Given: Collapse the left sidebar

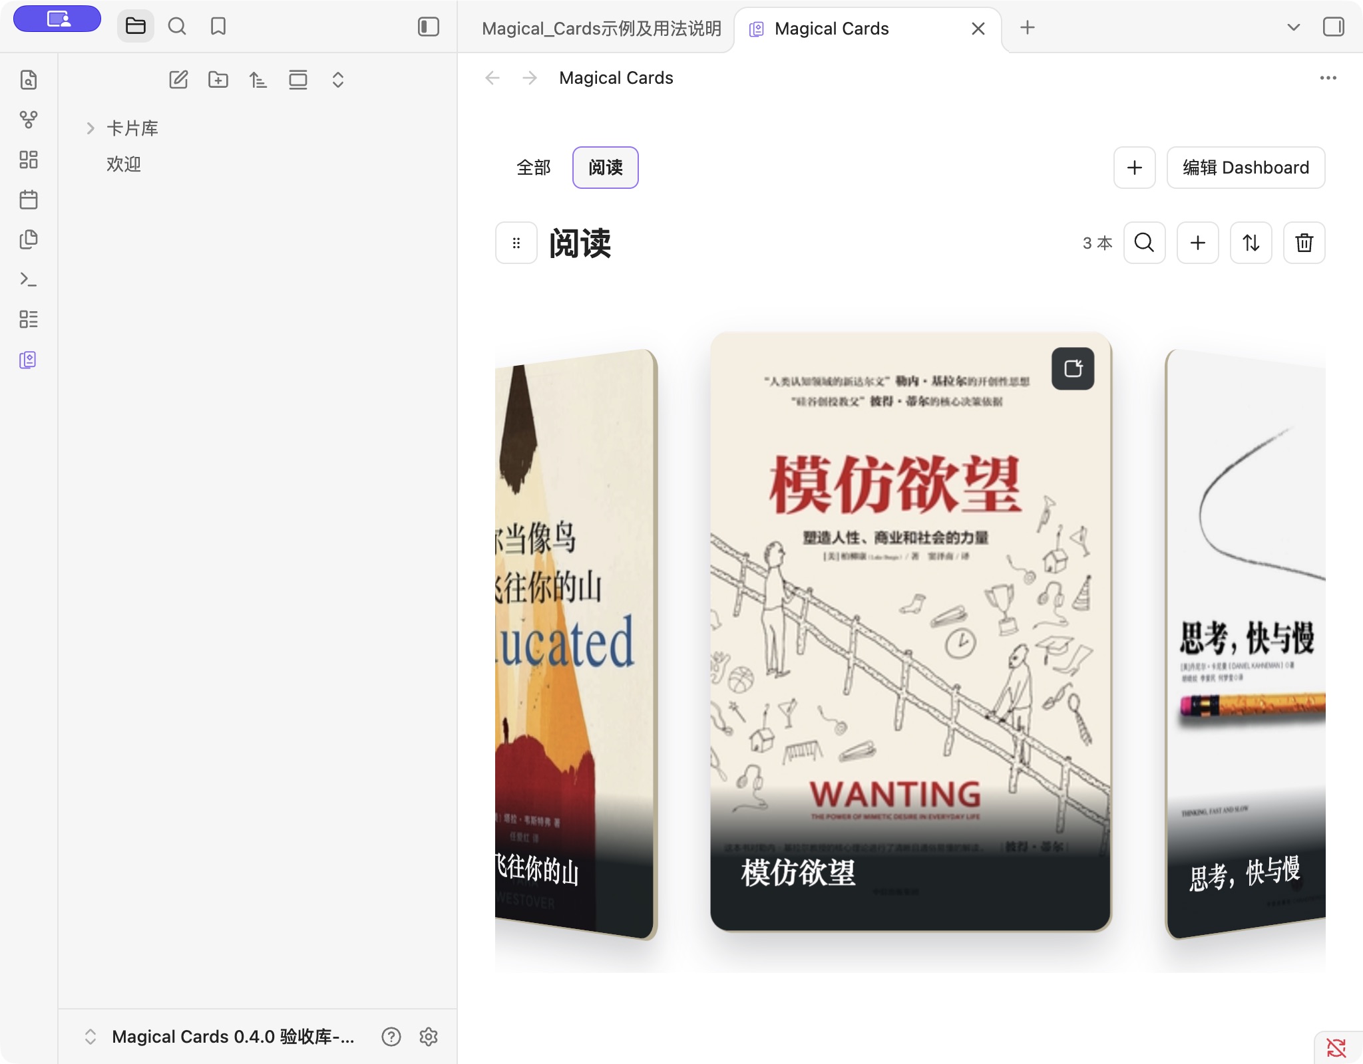Looking at the screenshot, I should pos(429,27).
